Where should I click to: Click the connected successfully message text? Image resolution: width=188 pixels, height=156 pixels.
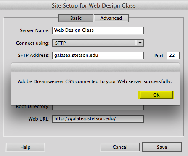tap(95, 81)
